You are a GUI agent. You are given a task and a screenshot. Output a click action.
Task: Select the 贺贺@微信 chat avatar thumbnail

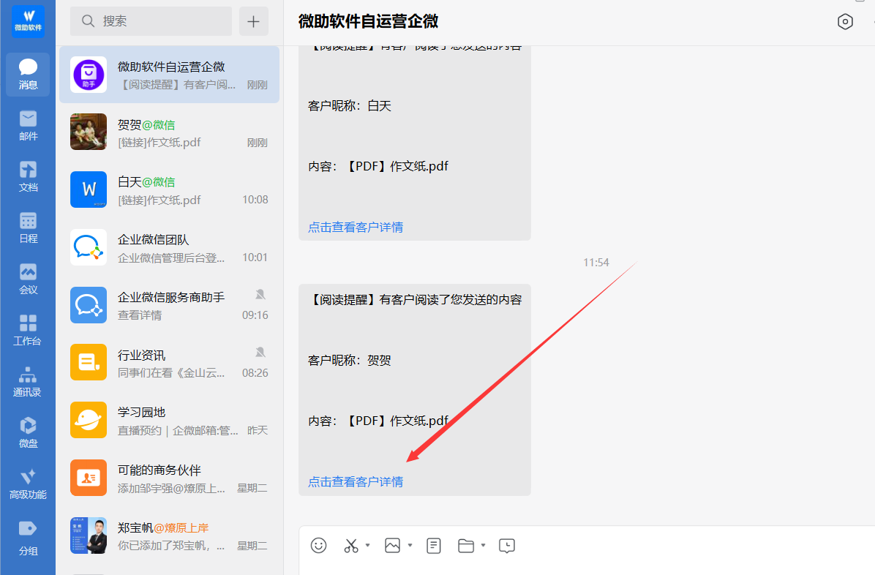tap(89, 132)
